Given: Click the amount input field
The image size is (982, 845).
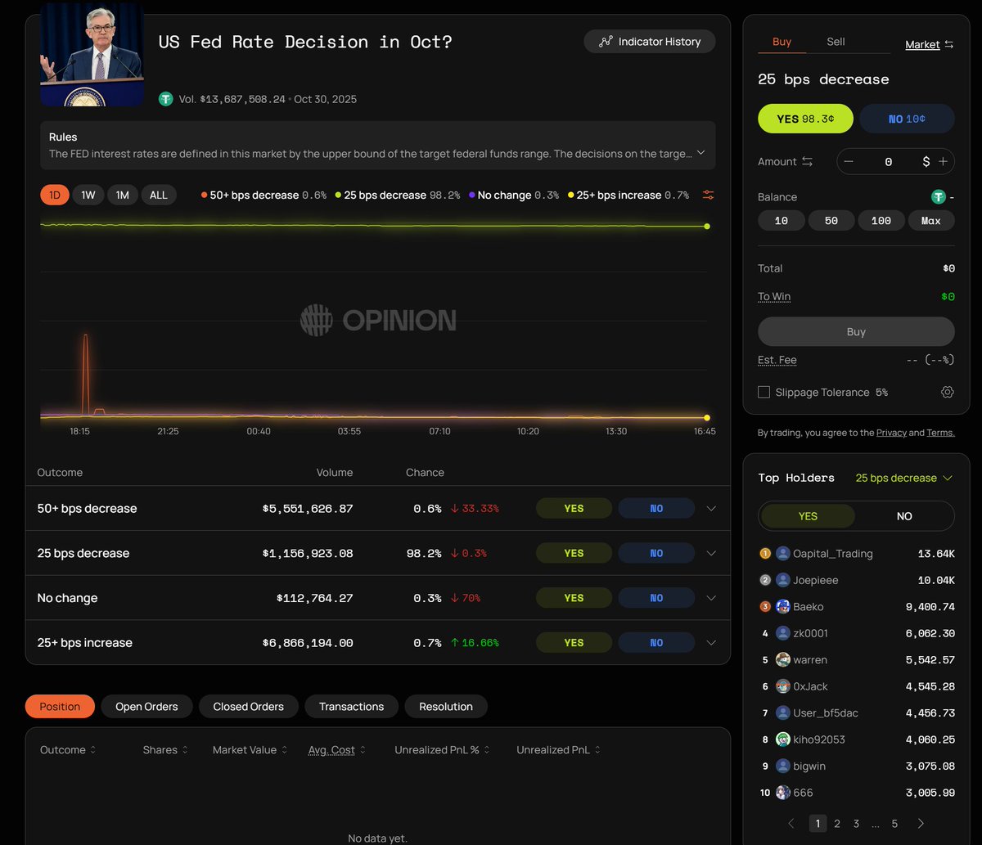Looking at the screenshot, I should (889, 161).
